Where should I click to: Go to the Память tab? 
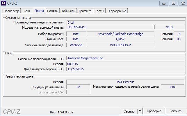(x=52, y=11)
